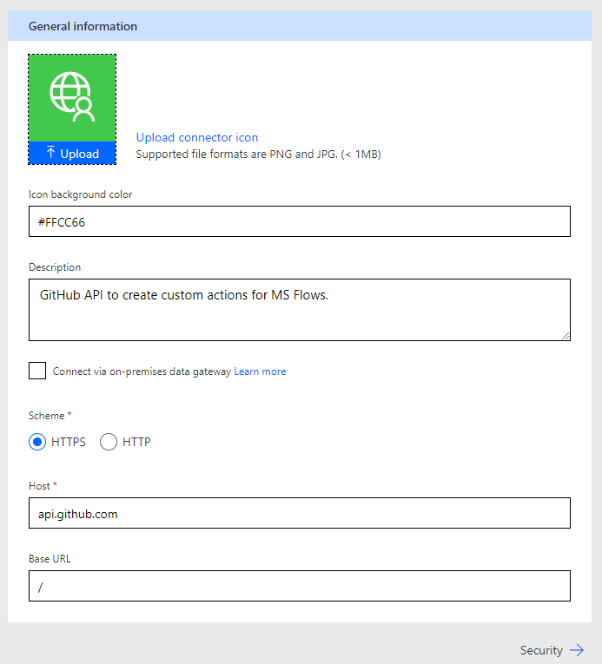Open the Learn more link
602x664 pixels.
coord(260,371)
